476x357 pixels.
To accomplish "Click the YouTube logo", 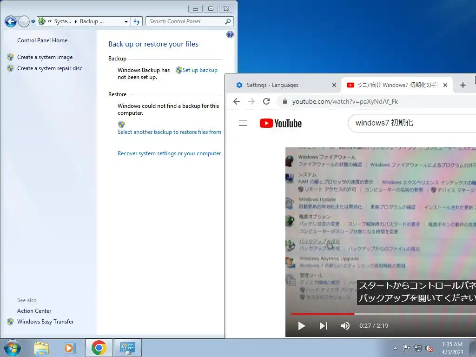I will coord(281,123).
